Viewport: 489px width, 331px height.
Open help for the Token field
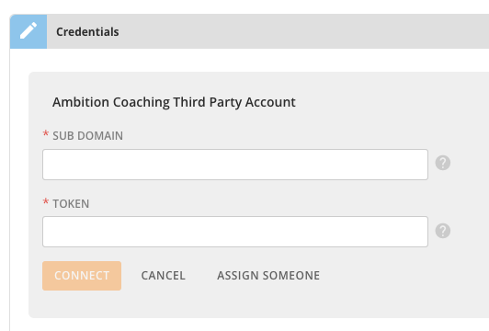coord(443,231)
